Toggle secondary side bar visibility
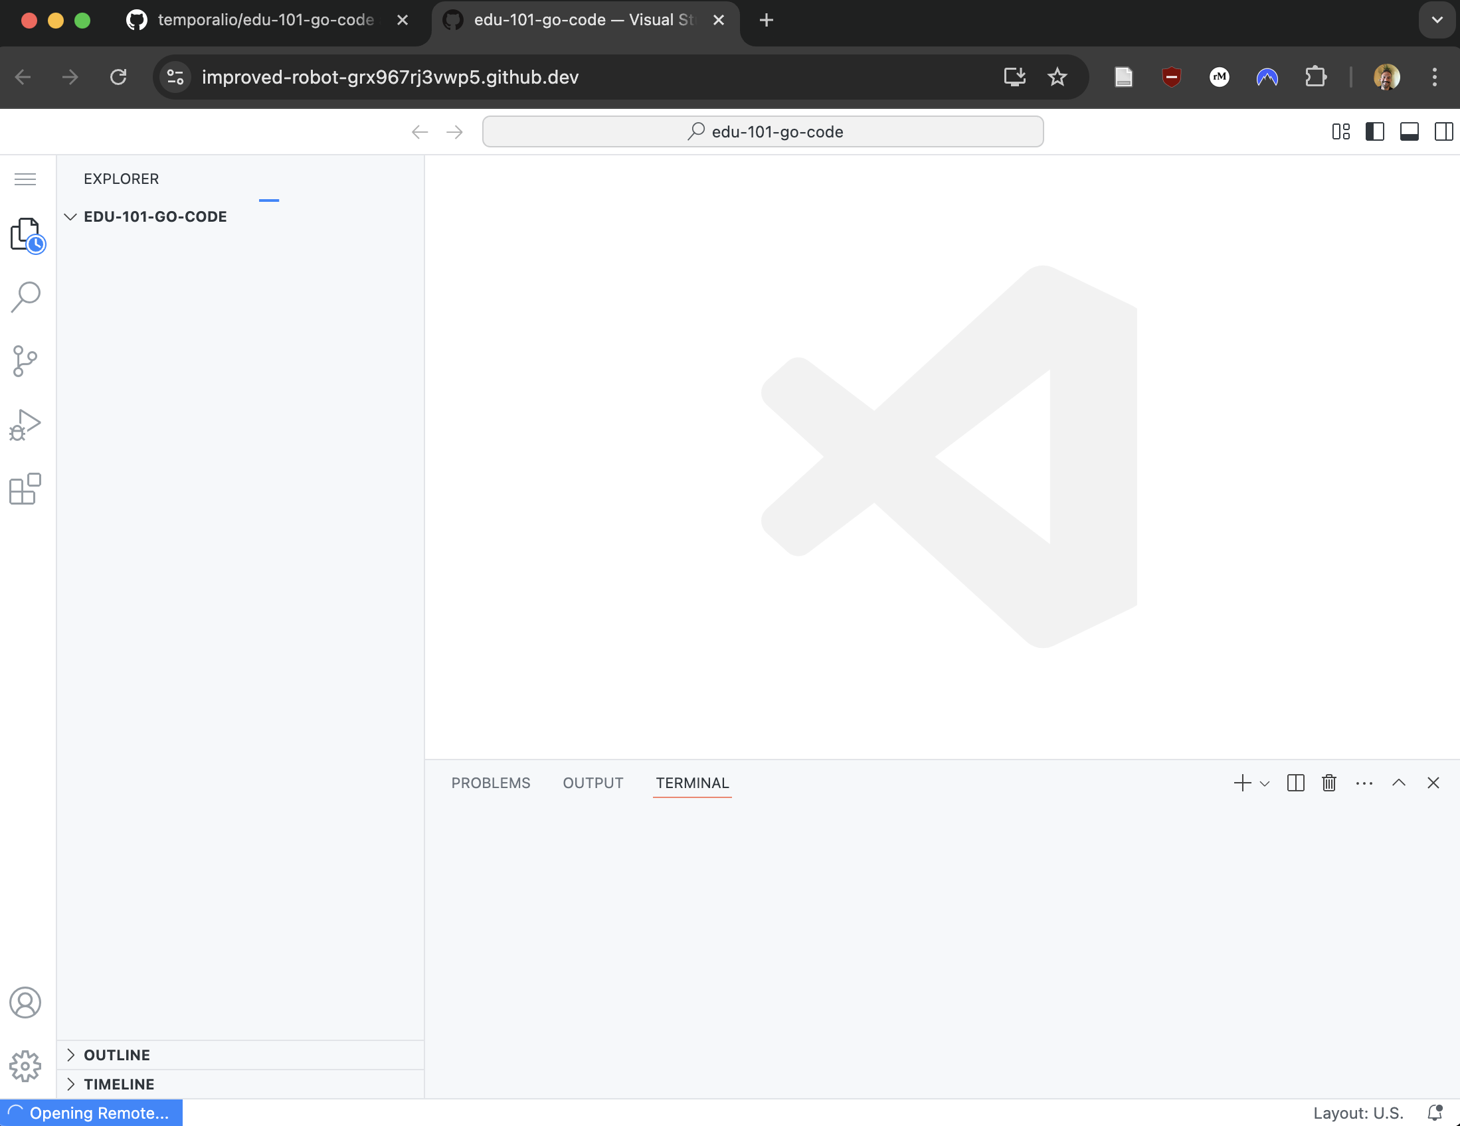Screen dimensions: 1460x1126 coord(1443,131)
